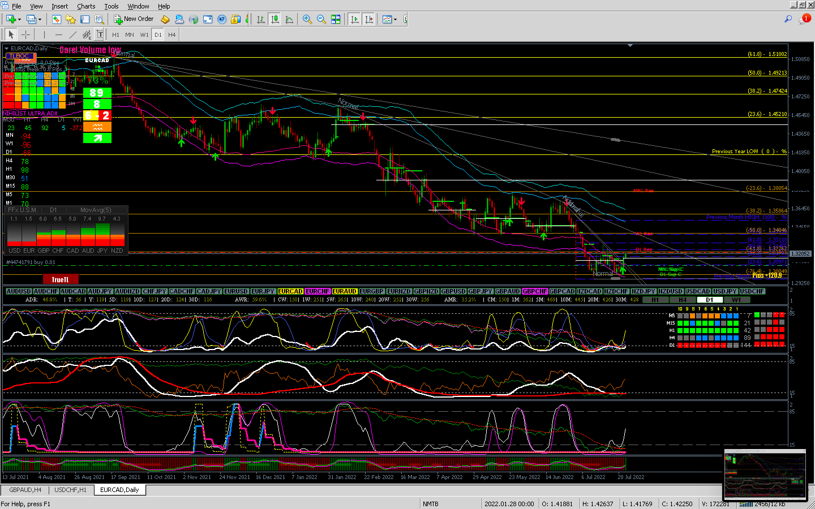The image size is (815, 509).
Task: Expand the new chart dropdown arrow
Action: pyautogui.click(x=20, y=19)
